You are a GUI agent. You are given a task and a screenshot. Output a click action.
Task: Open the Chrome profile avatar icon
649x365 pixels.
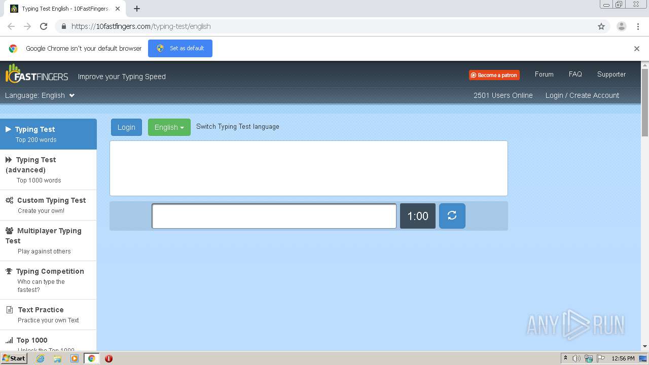(x=621, y=26)
